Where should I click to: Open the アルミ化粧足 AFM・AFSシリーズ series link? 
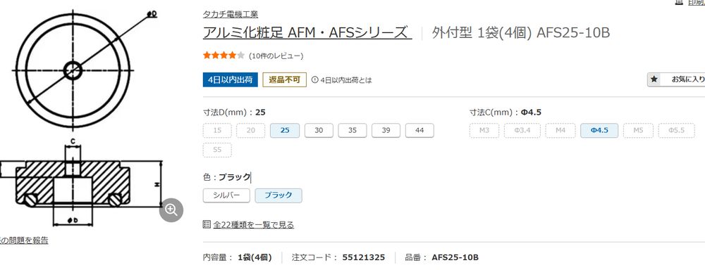[307, 33]
